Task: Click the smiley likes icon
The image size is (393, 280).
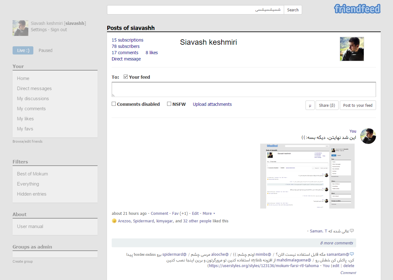Action: click(x=114, y=221)
